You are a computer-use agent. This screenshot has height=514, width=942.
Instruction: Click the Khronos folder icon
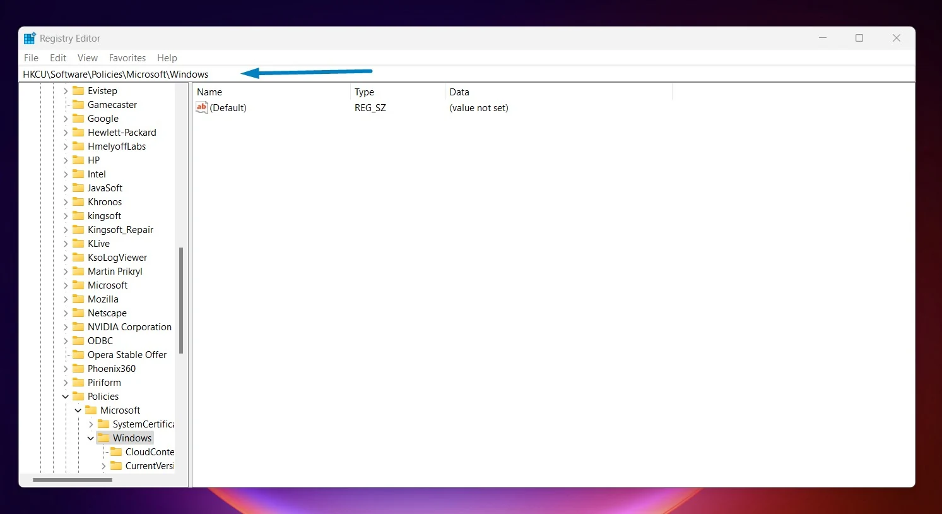78,202
